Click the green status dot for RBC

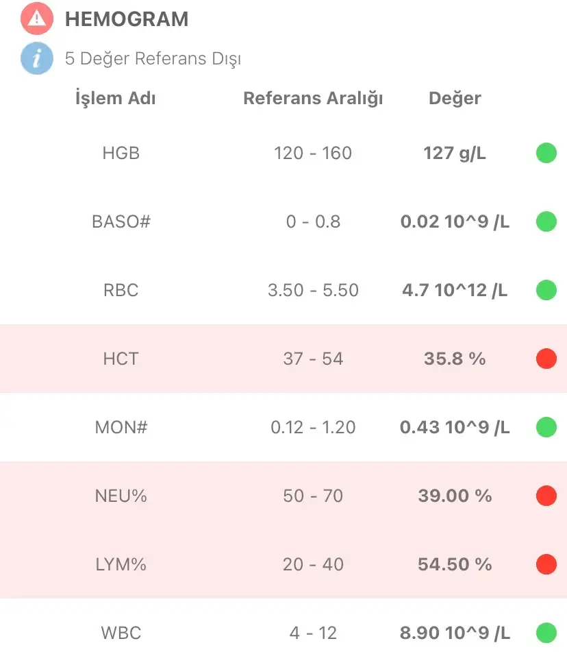point(546,290)
